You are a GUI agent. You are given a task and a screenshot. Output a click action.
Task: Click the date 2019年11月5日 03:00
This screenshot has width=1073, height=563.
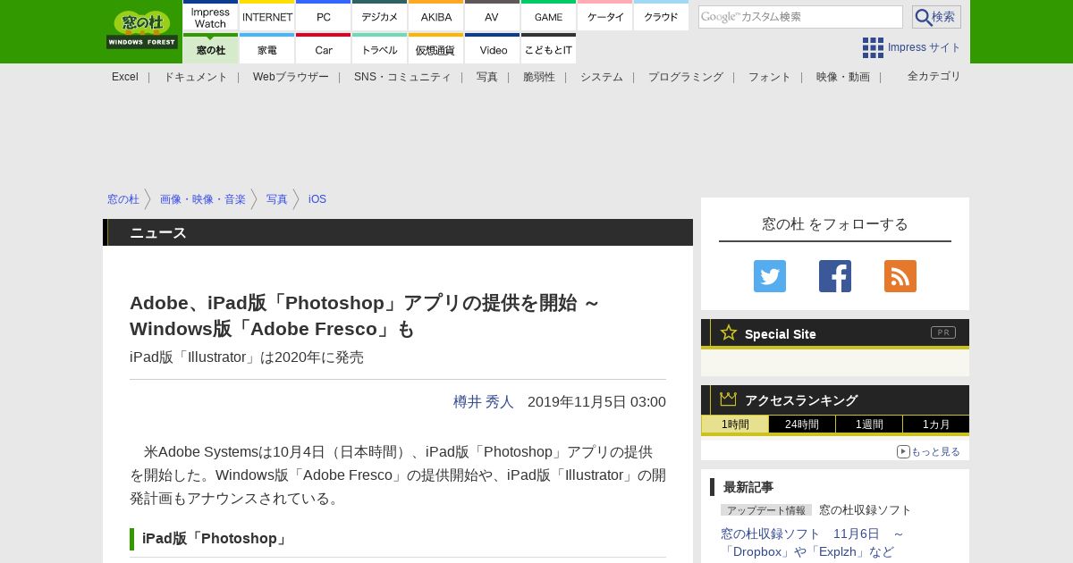[x=596, y=402]
